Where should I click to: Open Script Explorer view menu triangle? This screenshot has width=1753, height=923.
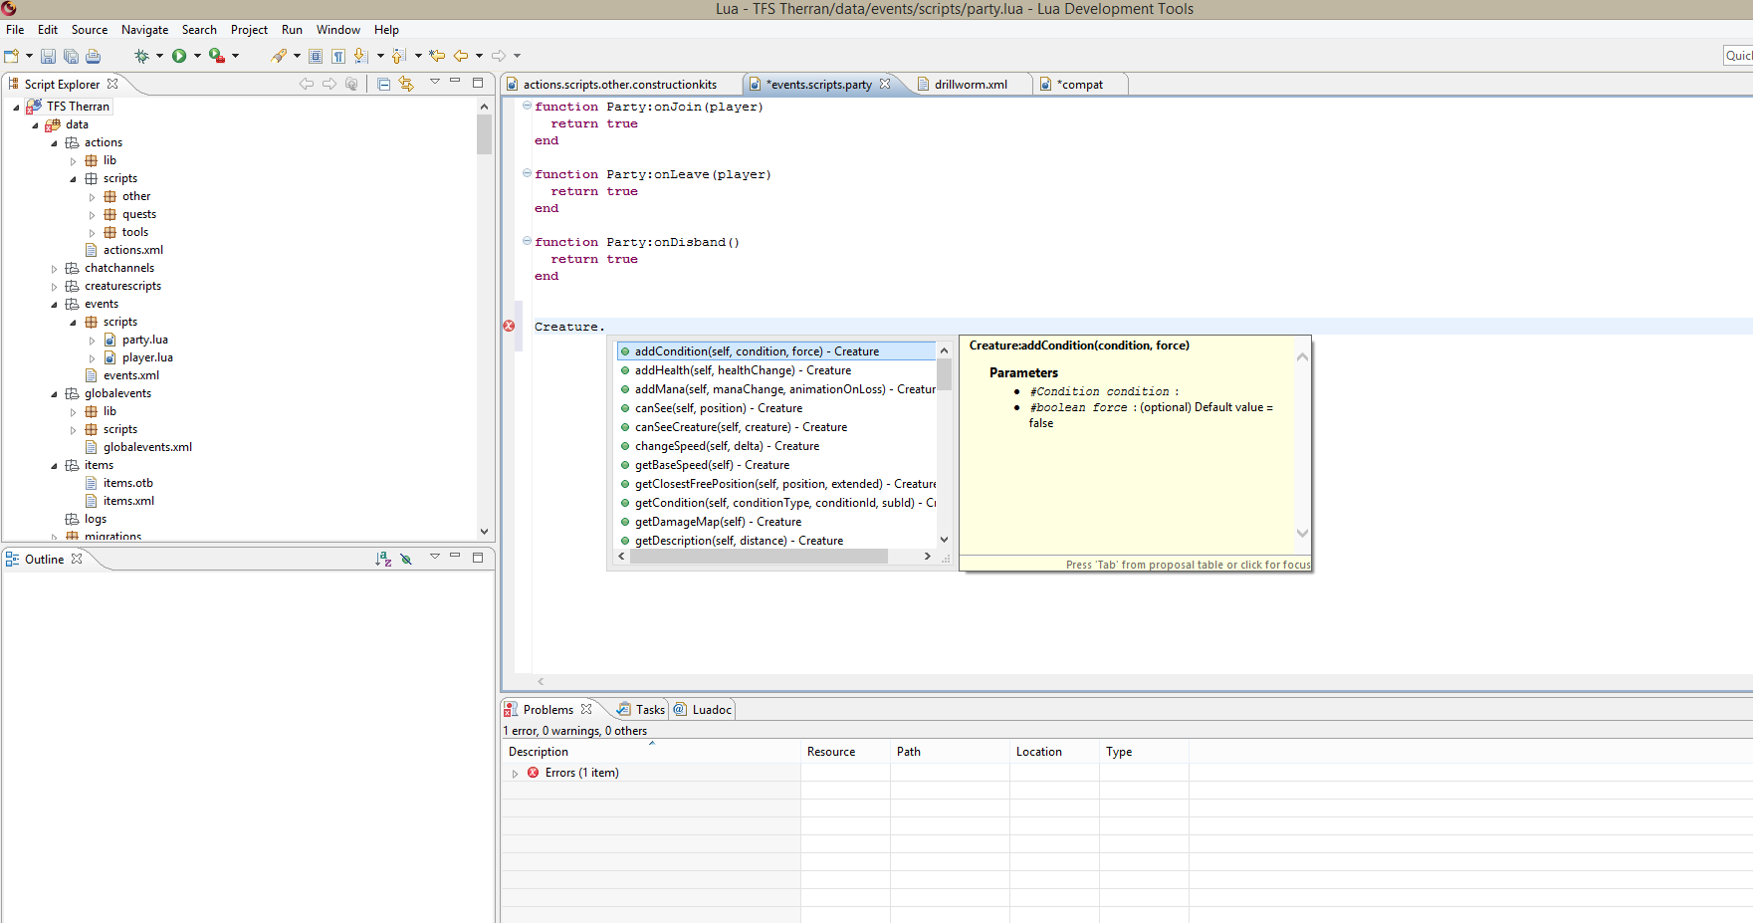coord(435,82)
